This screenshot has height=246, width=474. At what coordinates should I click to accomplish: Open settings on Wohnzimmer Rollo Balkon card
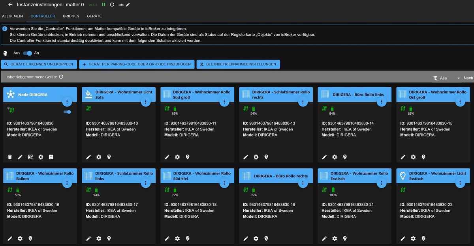pos(20,239)
